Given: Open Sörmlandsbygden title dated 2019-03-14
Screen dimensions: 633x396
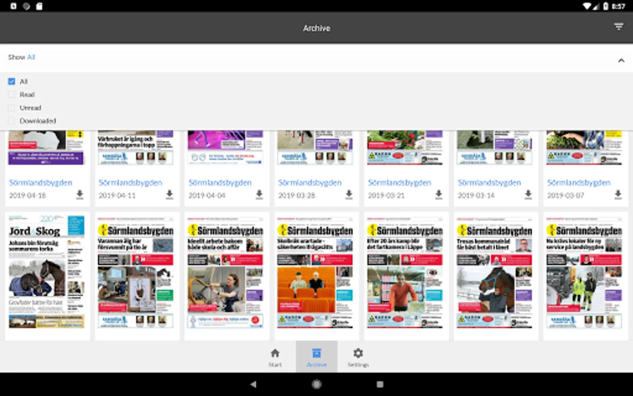Looking at the screenshot, I should tap(489, 183).
